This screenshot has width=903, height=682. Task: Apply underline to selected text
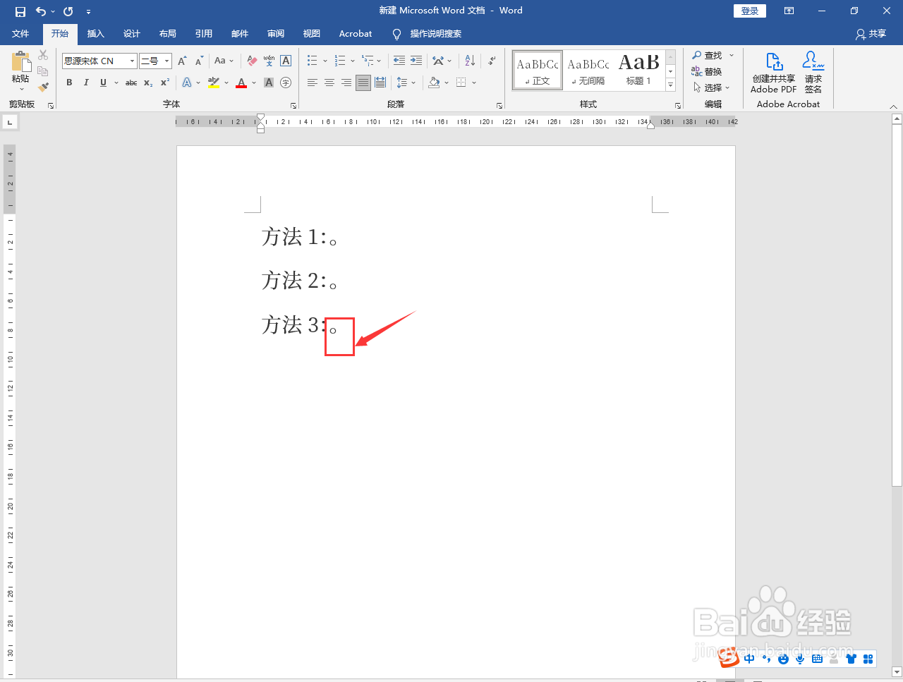(103, 83)
